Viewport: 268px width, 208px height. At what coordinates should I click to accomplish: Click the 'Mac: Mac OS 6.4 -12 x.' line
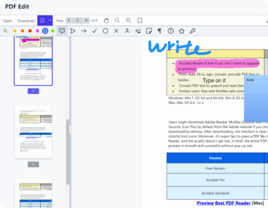point(186,103)
